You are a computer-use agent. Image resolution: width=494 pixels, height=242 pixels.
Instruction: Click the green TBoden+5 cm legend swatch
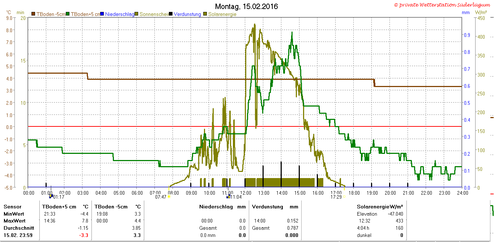click(x=68, y=14)
